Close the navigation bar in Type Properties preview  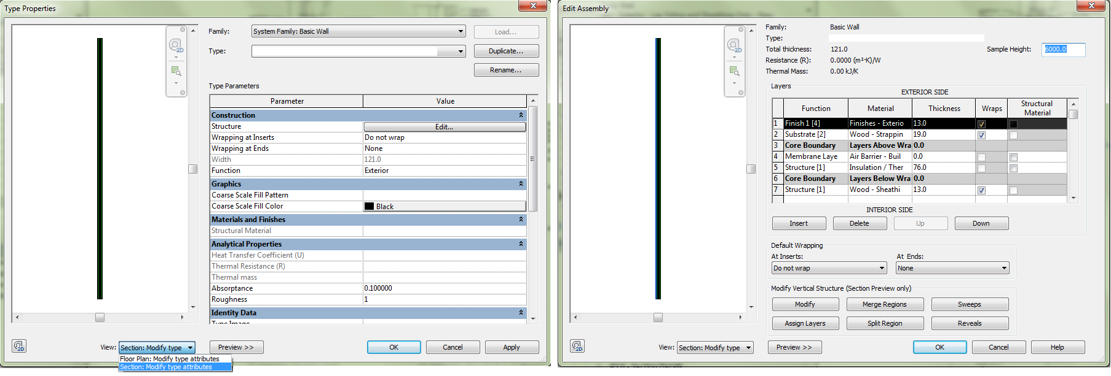point(183,29)
